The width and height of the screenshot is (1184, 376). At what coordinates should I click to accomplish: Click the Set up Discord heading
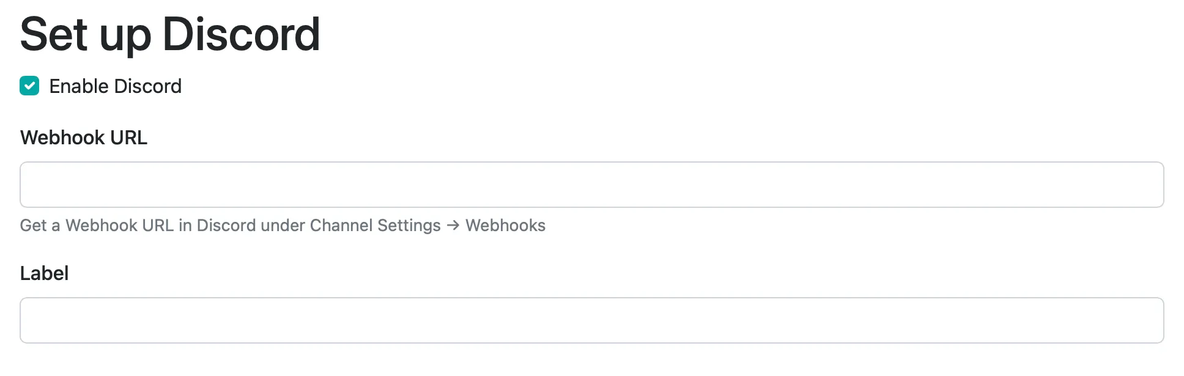click(170, 34)
